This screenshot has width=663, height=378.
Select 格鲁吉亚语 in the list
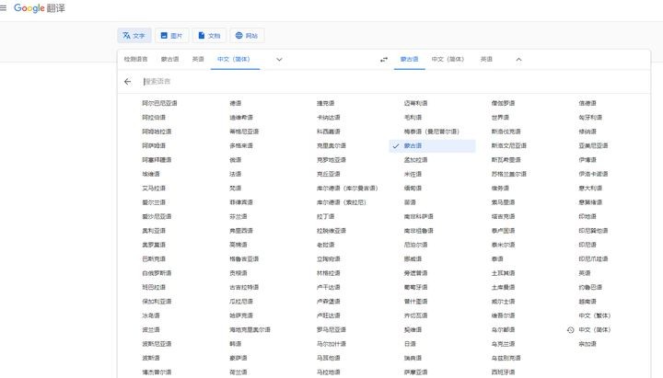(244, 259)
